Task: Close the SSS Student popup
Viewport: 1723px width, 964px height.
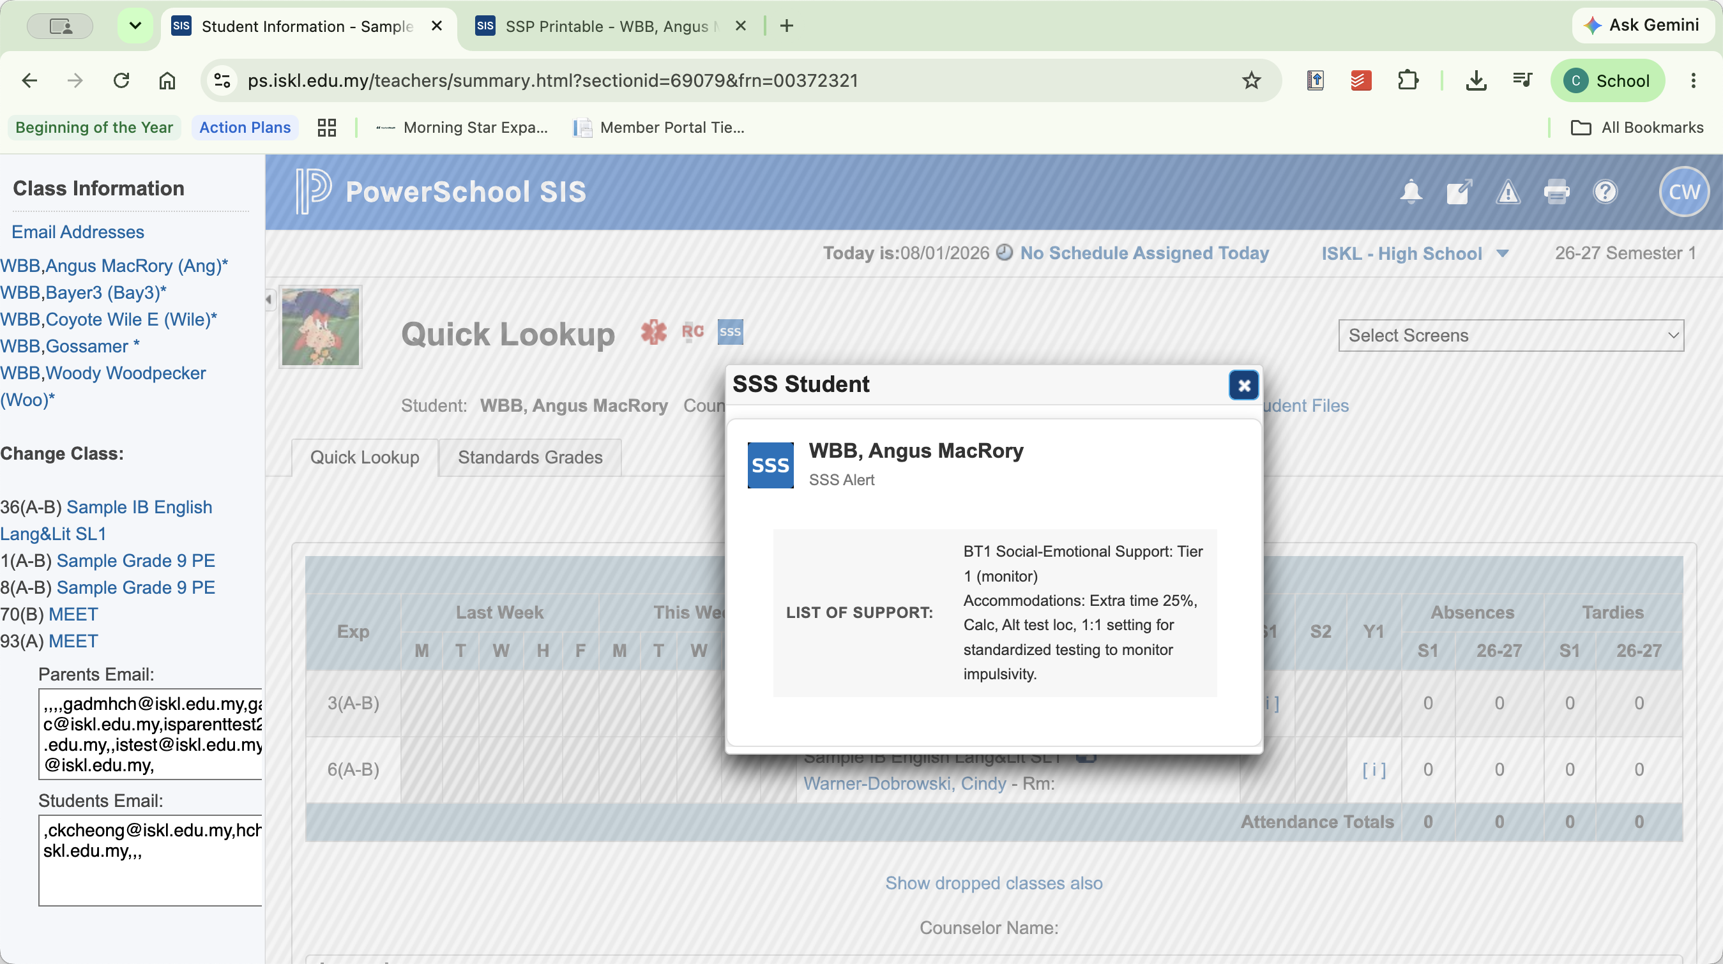Action: coord(1243,385)
